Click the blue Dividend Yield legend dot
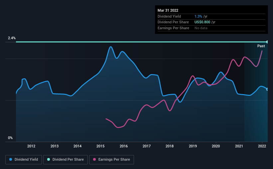 point(11,159)
